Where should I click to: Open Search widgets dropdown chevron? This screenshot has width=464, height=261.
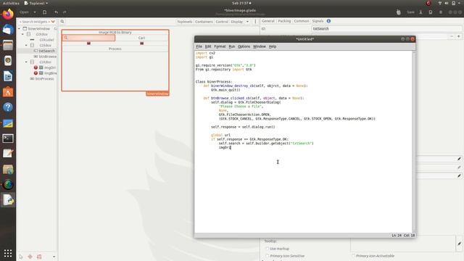pyautogui.click(x=53, y=22)
